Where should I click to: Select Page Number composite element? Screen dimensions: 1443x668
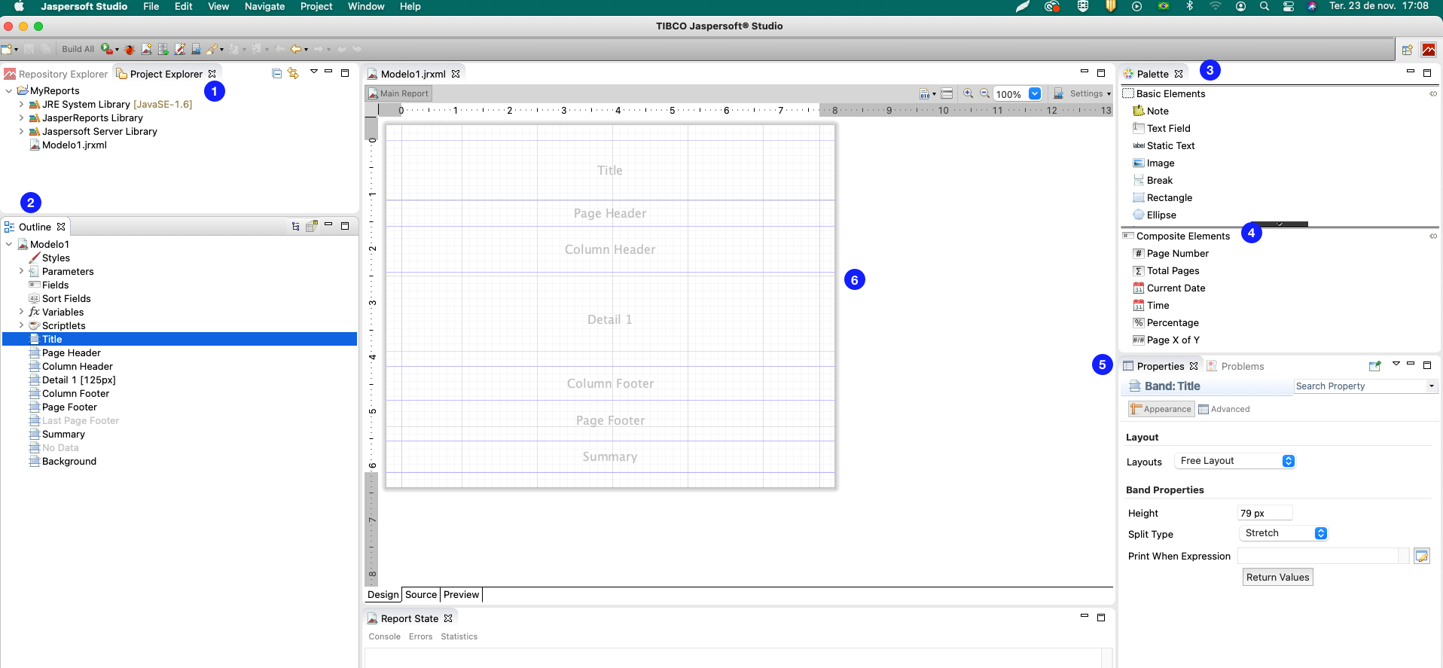click(1171, 253)
